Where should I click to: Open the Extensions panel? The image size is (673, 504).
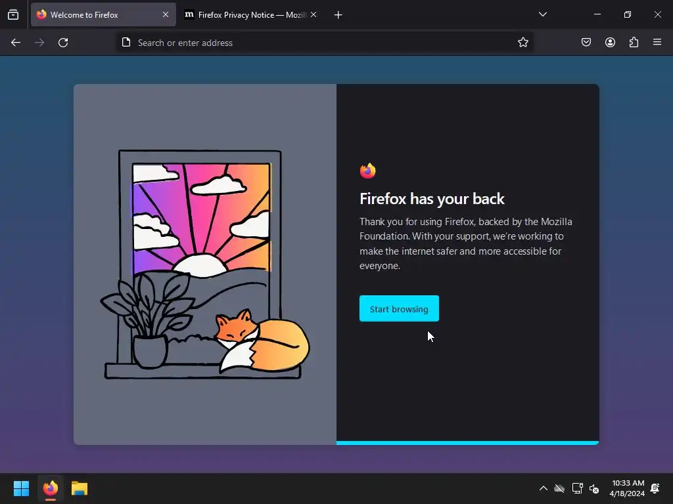634,43
